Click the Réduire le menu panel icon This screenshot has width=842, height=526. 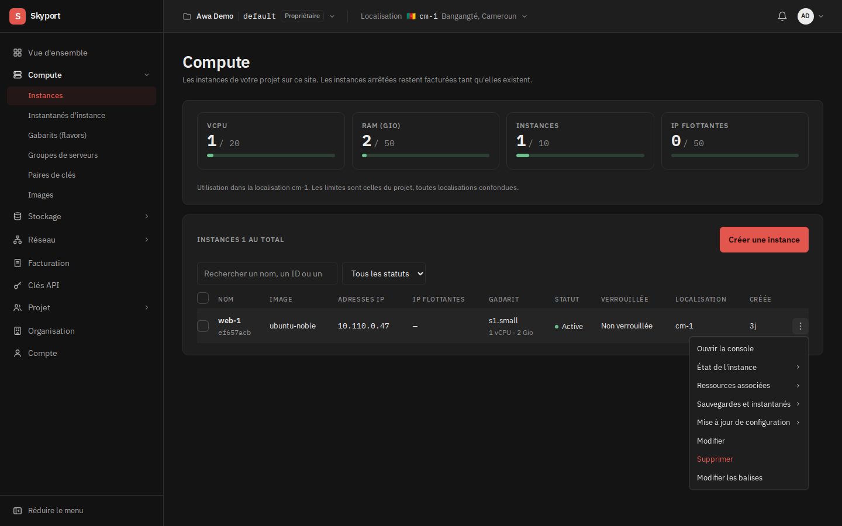(x=18, y=511)
